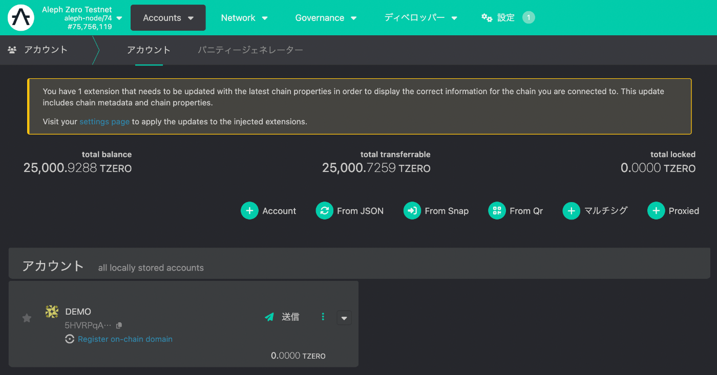Copy the 5HVRPqA address
Viewport: 717px width, 375px height.
pos(119,325)
